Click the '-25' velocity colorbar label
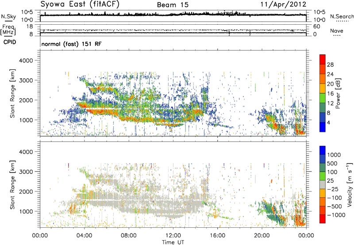 point(333,189)
